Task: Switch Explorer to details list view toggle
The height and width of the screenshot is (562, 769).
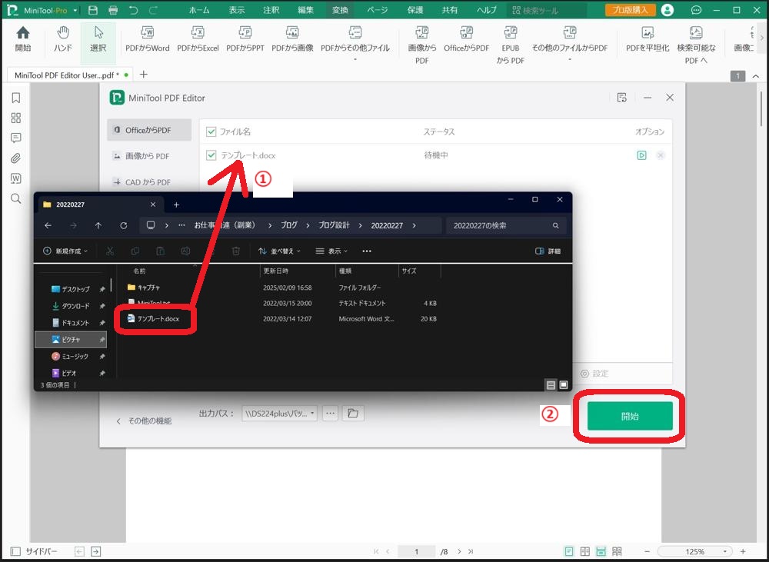Action: pos(551,385)
